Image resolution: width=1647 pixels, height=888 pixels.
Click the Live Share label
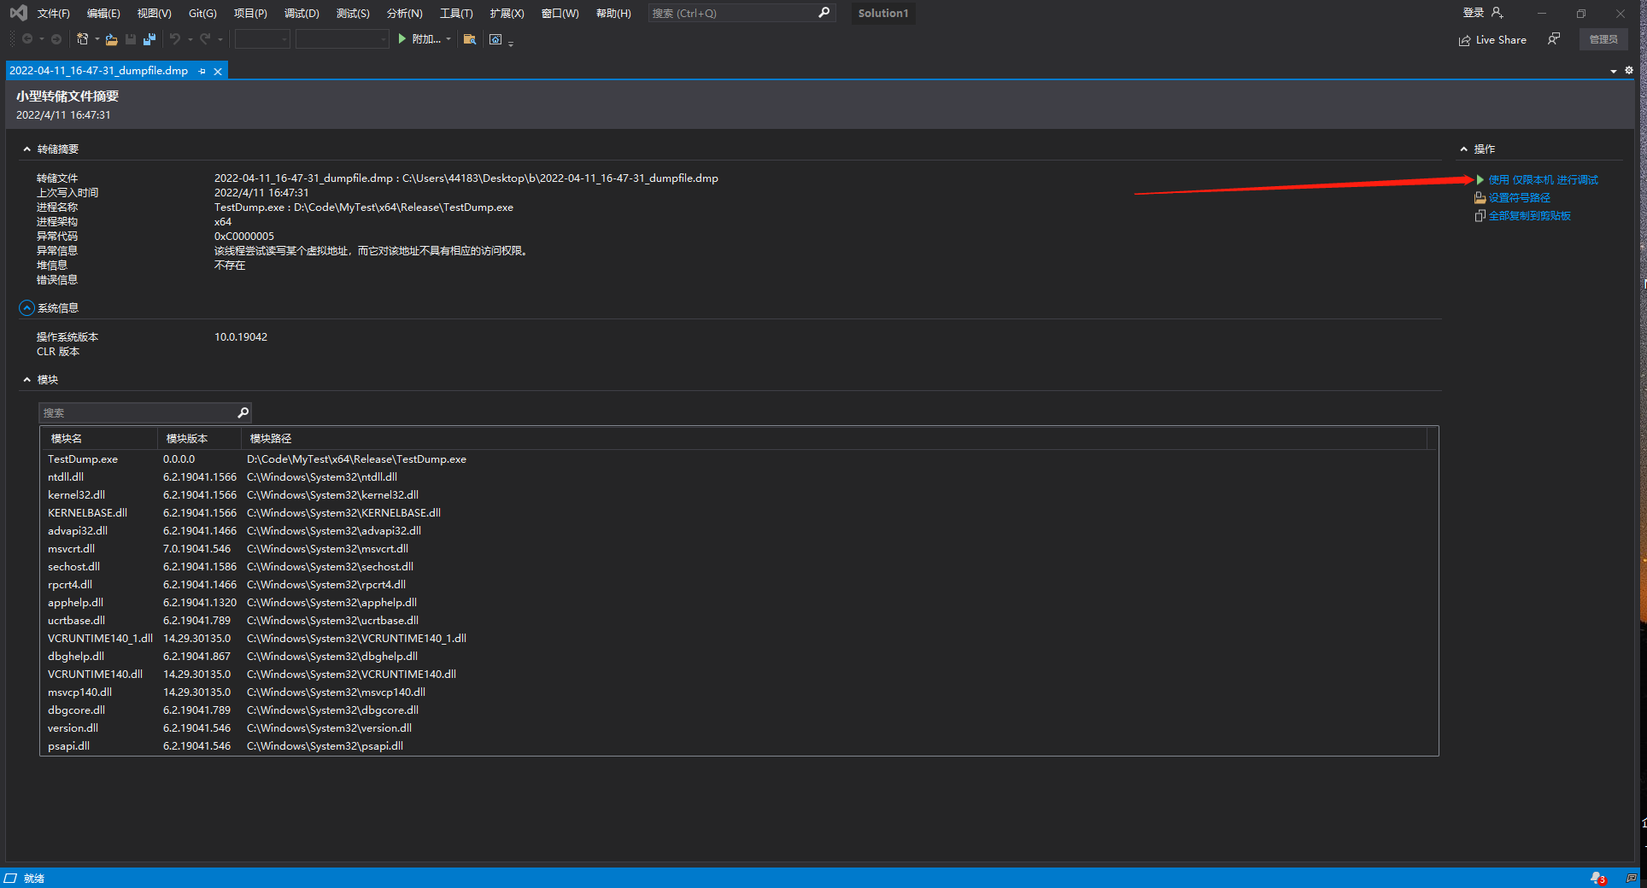pos(1501,40)
